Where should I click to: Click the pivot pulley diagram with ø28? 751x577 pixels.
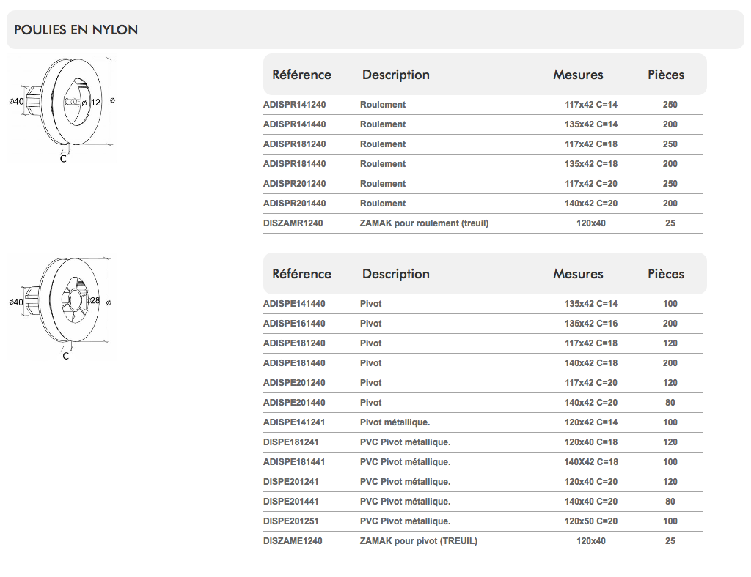62,308
